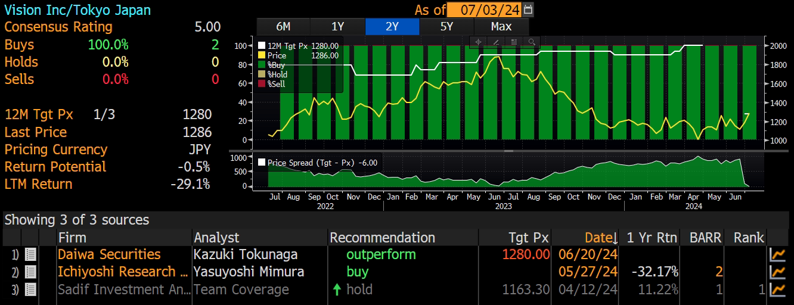Select the chart annotate pencil icon
This screenshot has height=305, width=794.
(x=496, y=42)
